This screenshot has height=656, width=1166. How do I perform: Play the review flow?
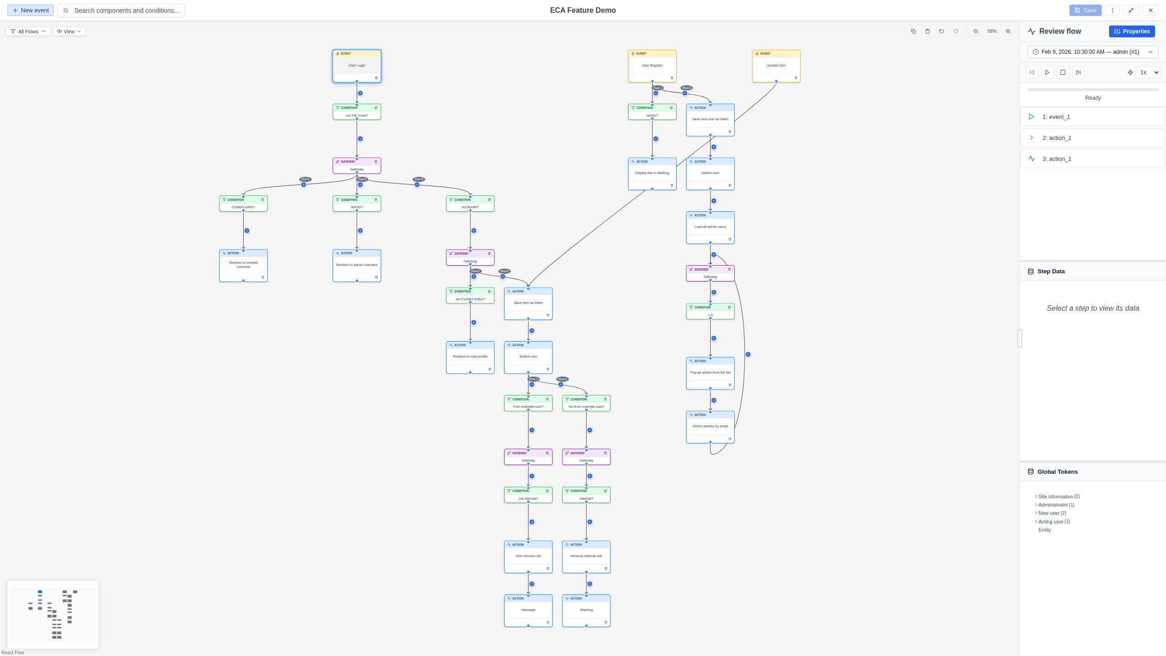tap(1048, 72)
